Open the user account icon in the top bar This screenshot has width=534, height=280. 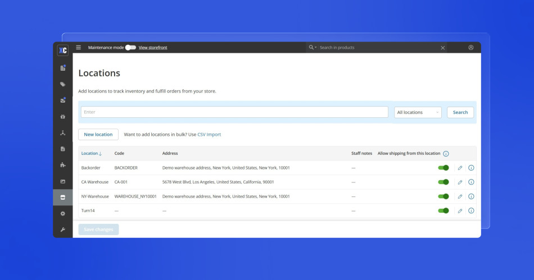point(470,48)
